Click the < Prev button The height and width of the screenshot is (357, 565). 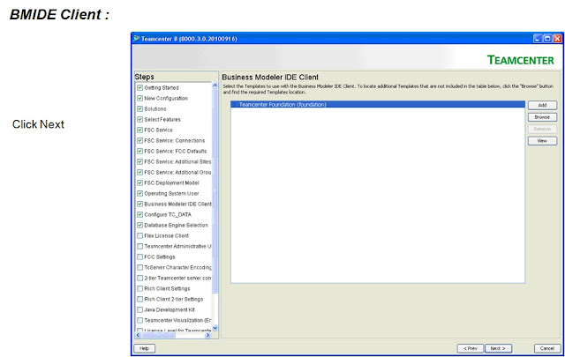tap(471, 348)
